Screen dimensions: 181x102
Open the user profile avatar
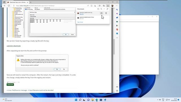(112, 6)
